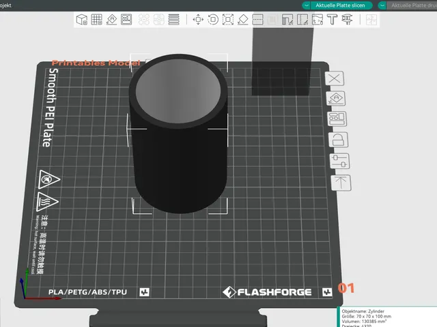The height and width of the screenshot is (327, 437).
Task: Select the Scale tool
Action: pos(228,20)
